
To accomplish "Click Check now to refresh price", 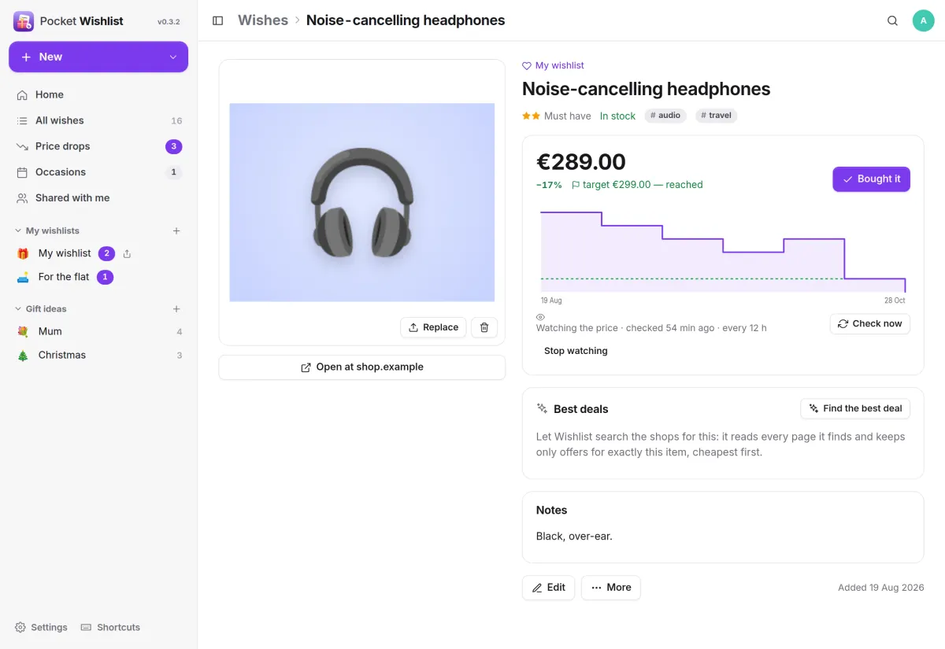I will coord(869,324).
